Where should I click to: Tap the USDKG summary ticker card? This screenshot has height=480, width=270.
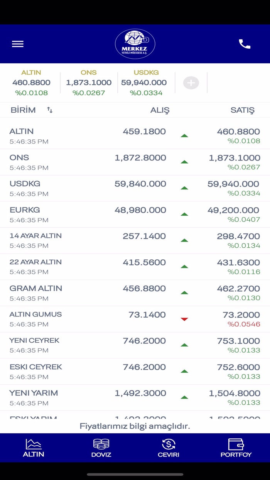point(146,83)
